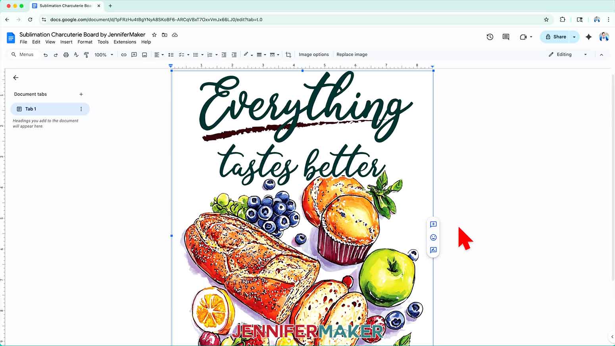Open a new browser tab

point(110,6)
